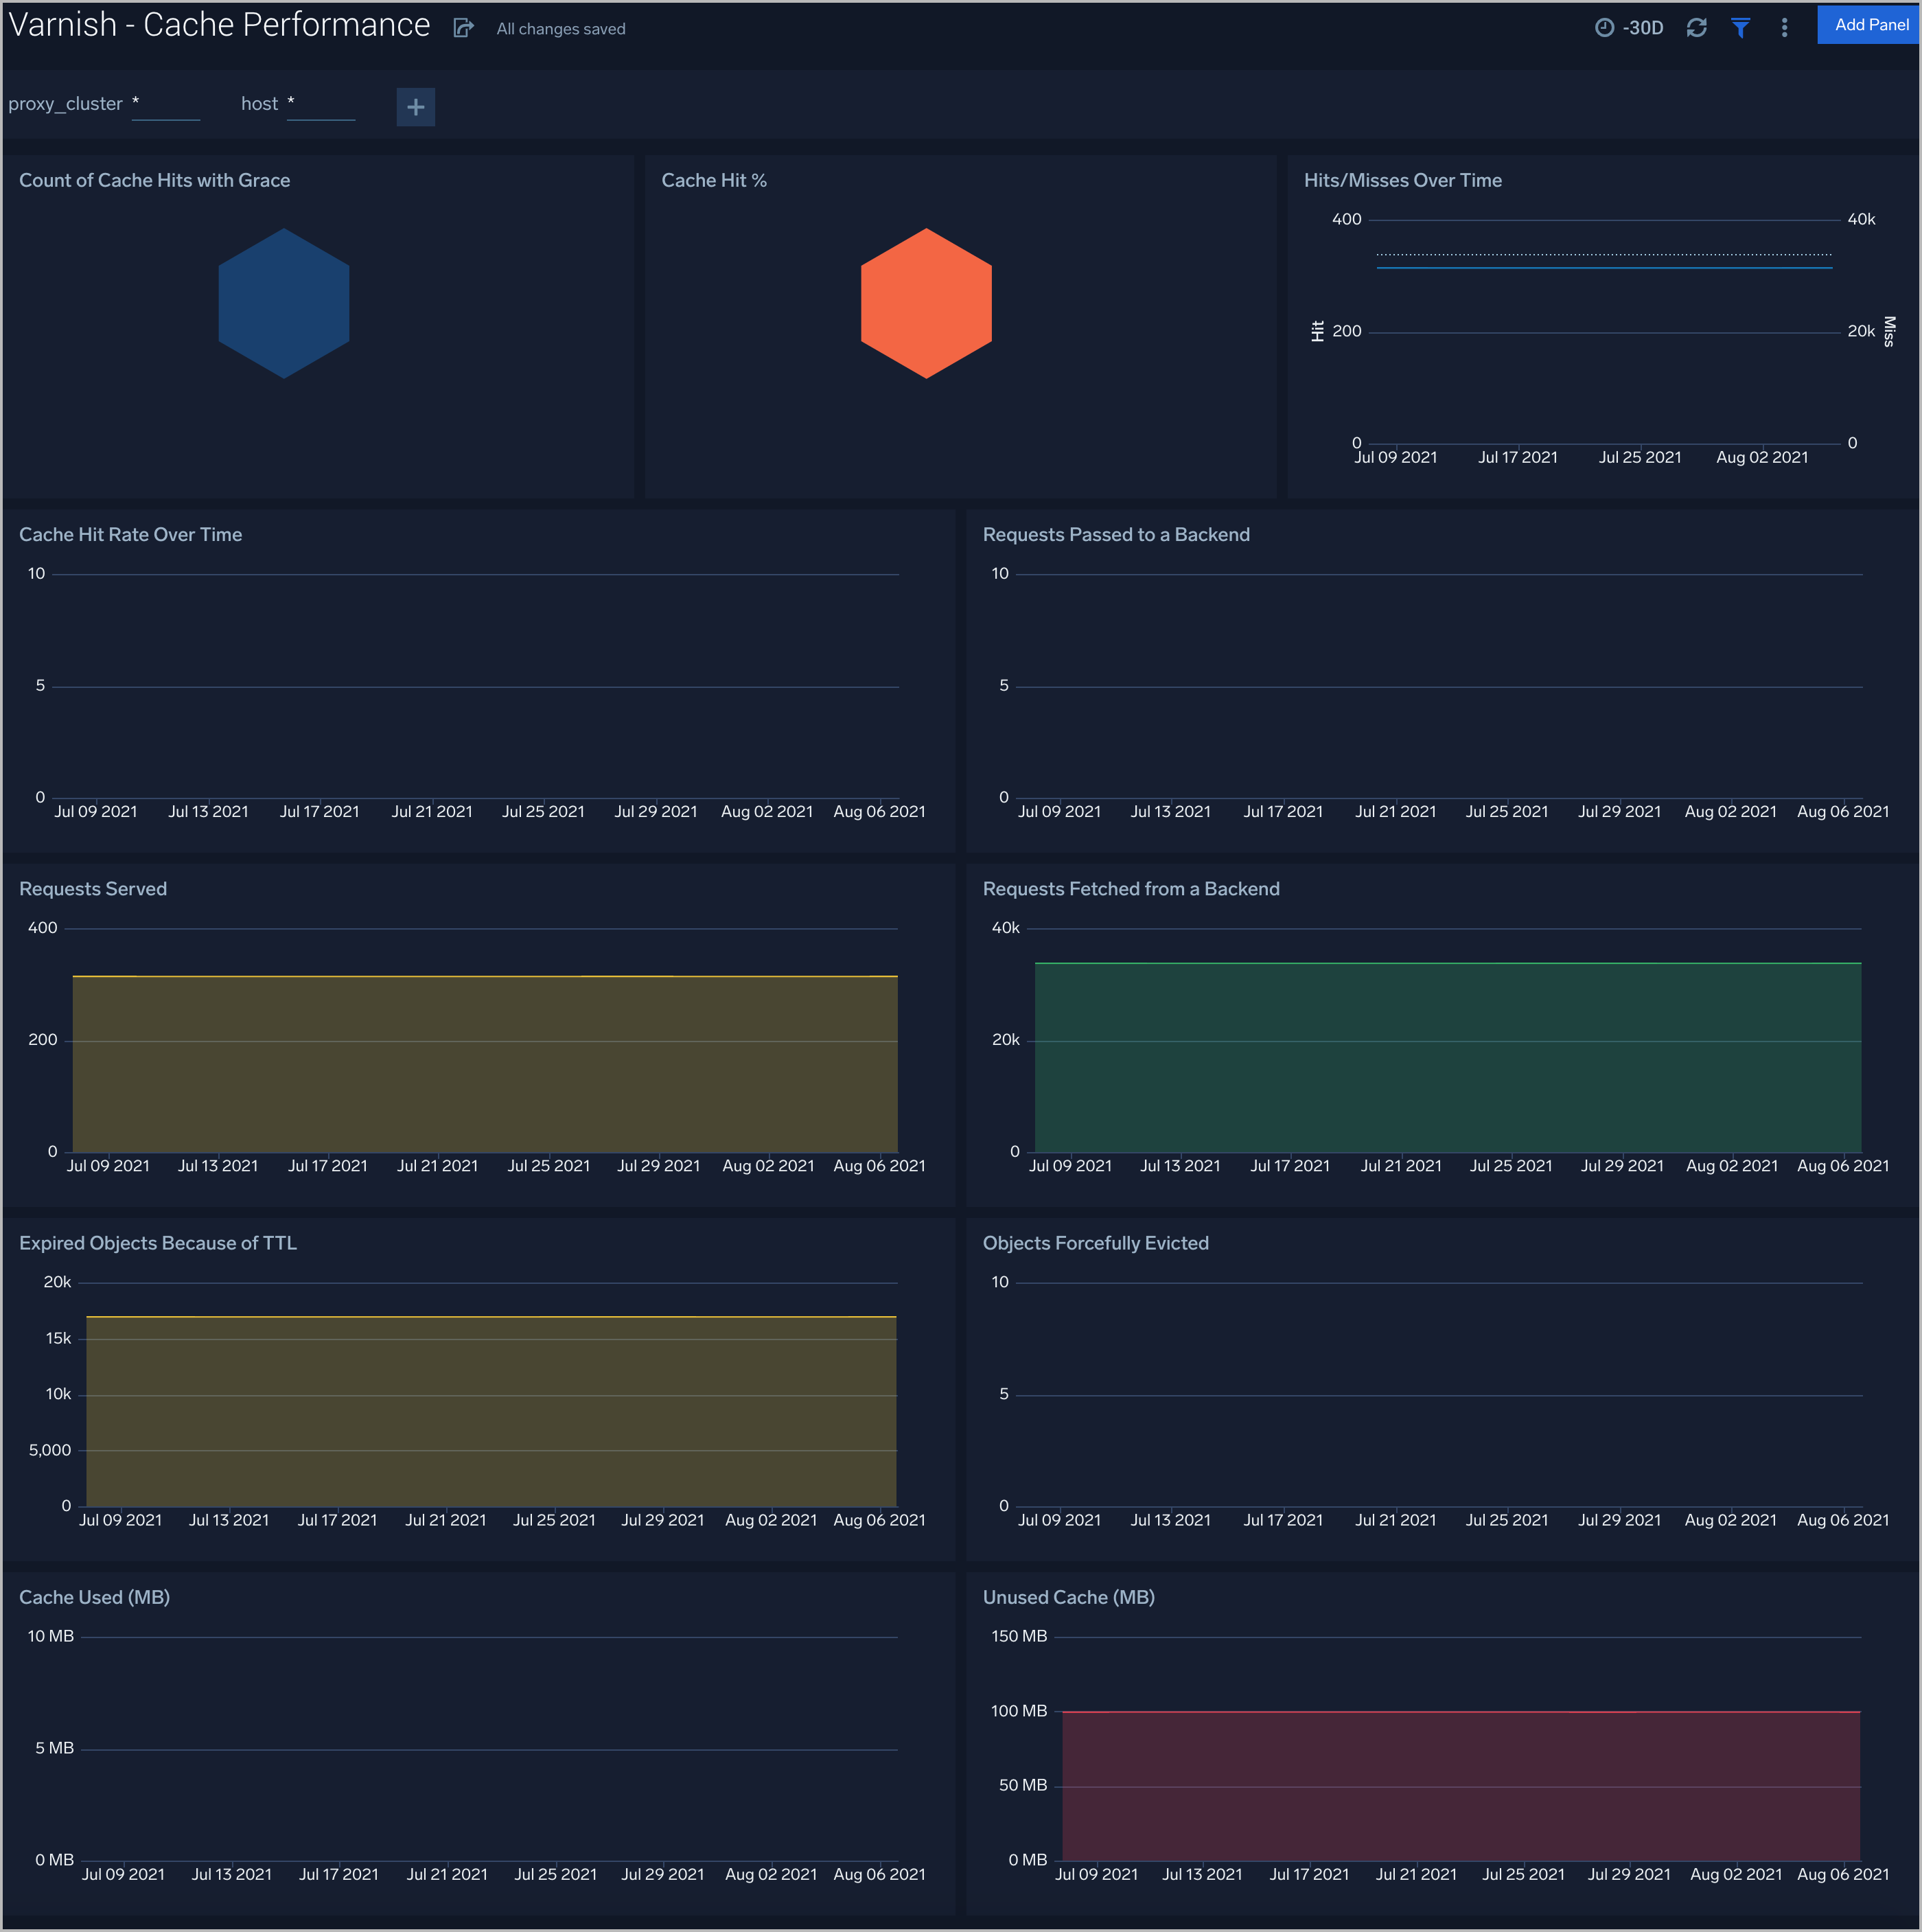The image size is (1922, 1932).
Task: Open the host variable selector
Action: (x=321, y=103)
